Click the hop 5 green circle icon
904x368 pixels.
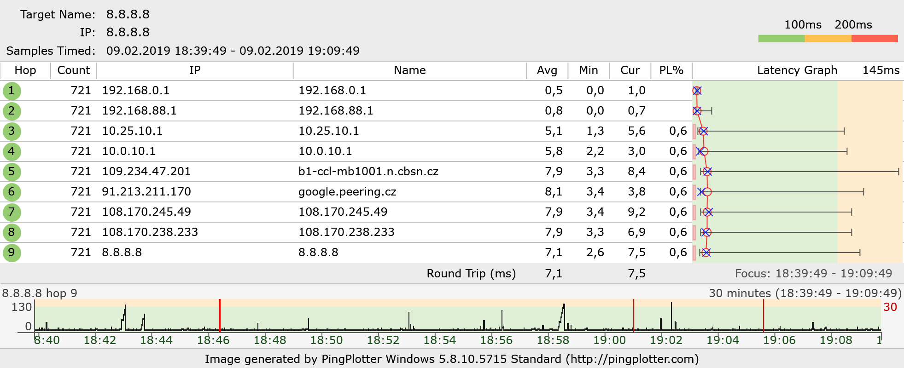tap(12, 172)
